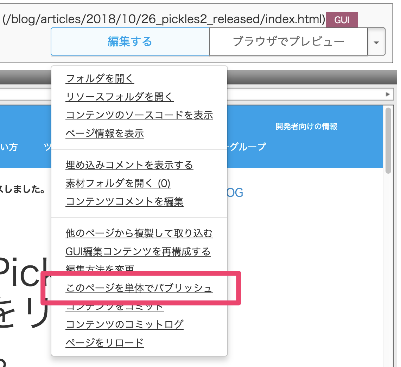Select 他のページから複製して取り込む

tap(139, 233)
